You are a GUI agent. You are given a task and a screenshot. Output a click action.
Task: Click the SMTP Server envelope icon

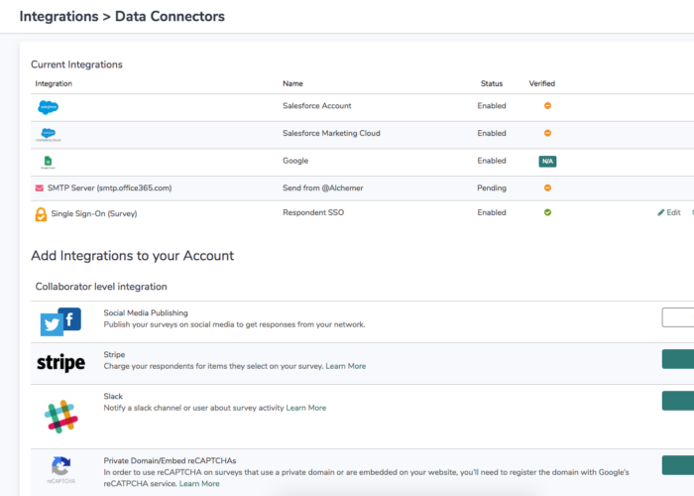point(40,188)
